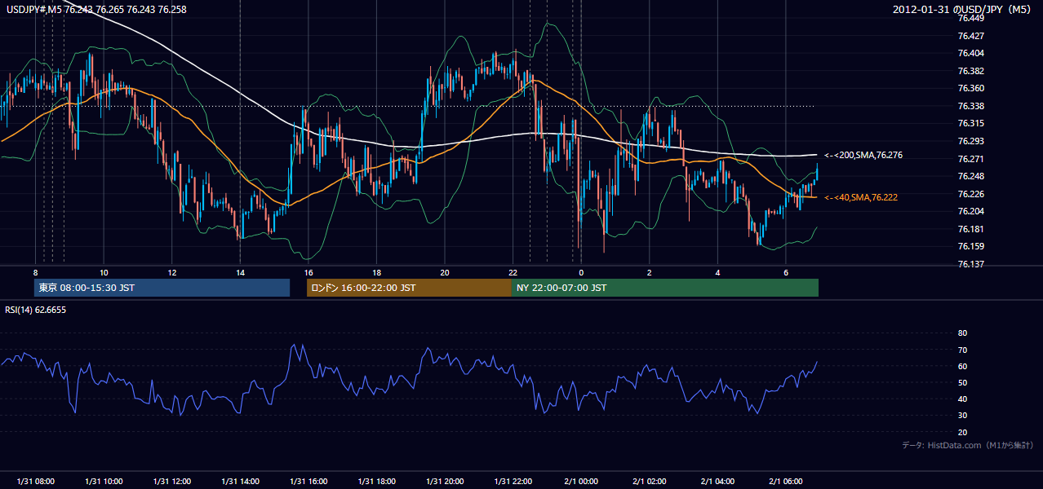Click the 1/31 12:00 date label
The image size is (1043, 489).
(172, 482)
